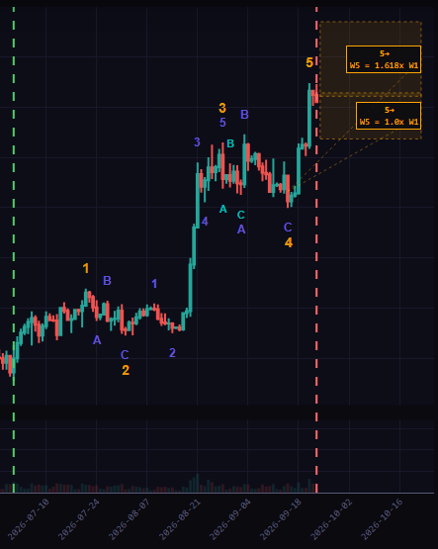Select the purple sub-wave 1 label
438x549 pixels.
154,284
